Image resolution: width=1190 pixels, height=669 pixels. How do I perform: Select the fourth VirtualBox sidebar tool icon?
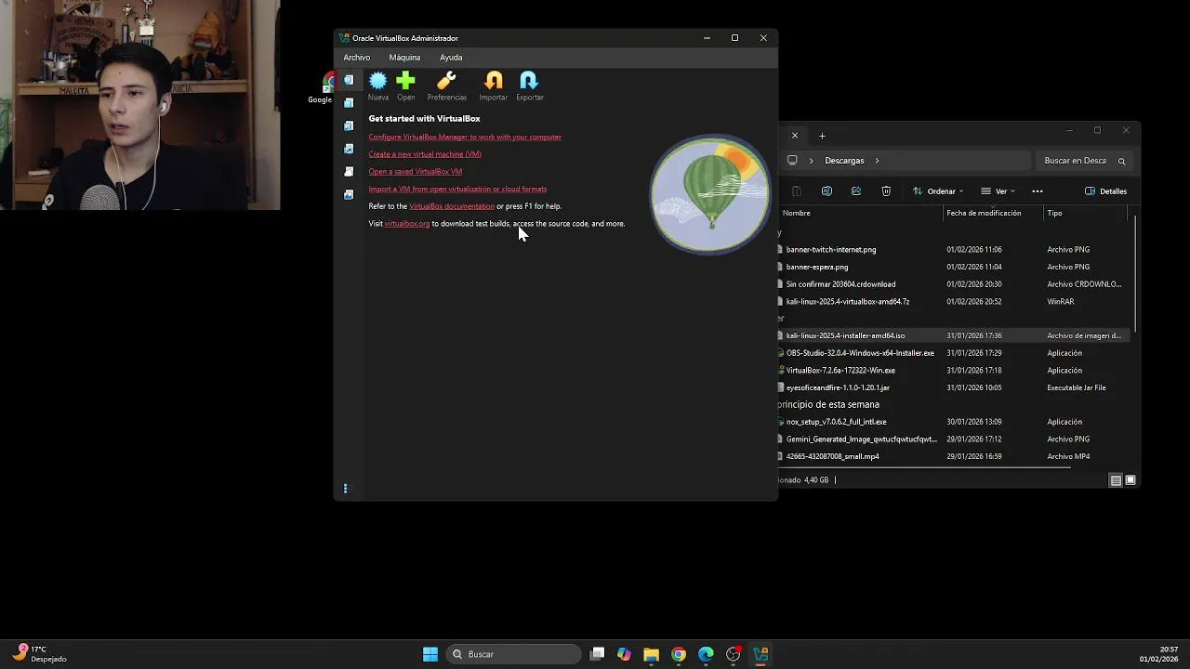point(349,149)
